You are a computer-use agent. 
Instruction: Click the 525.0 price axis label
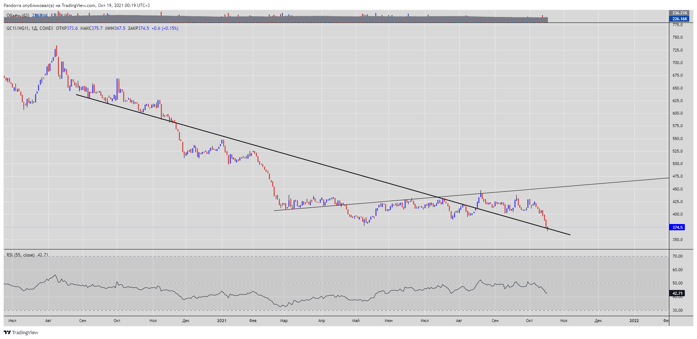tap(677, 151)
